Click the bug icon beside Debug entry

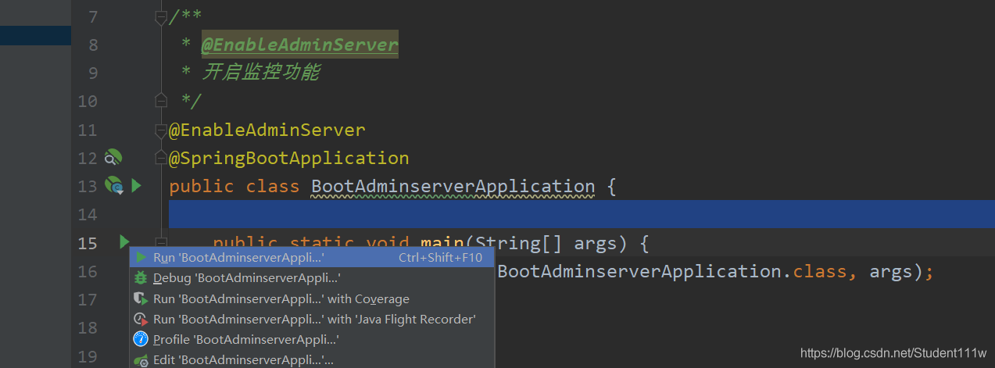tap(141, 278)
